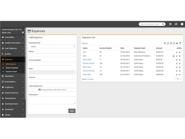
Task: Expand the Front Office sidebar chevron
Action: point(23,37)
